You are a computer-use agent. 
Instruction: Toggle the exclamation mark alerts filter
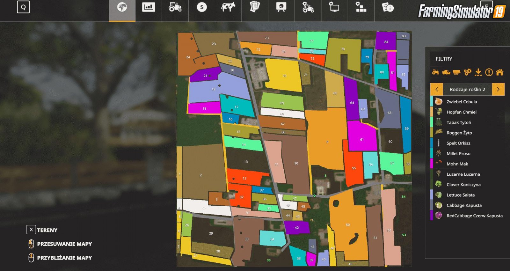tap(489, 72)
